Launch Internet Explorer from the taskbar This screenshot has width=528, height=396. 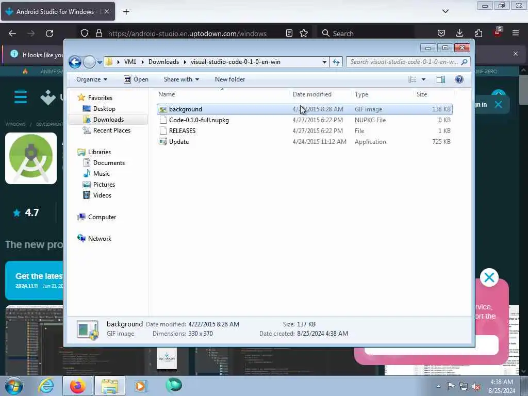[46, 386]
